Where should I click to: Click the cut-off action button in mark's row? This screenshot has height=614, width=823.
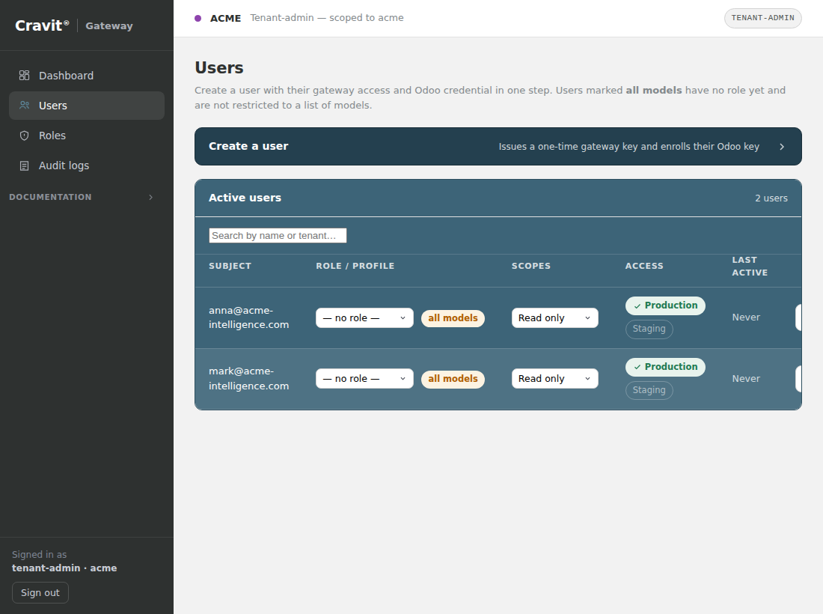(798, 379)
